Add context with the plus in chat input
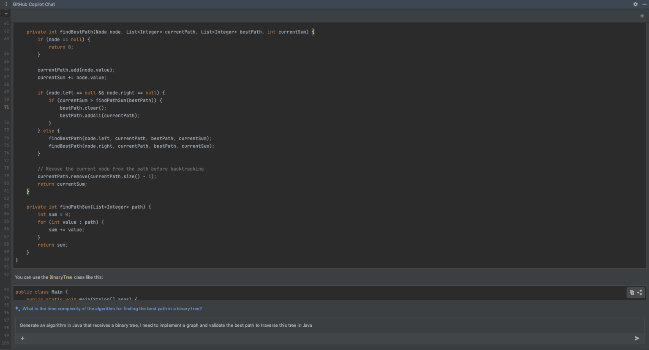 22,338
